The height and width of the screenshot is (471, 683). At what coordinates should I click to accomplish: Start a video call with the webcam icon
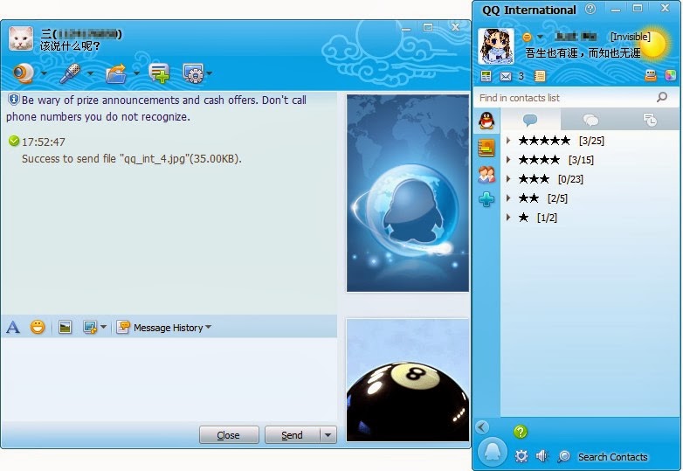pyautogui.click(x=24, y=73)
